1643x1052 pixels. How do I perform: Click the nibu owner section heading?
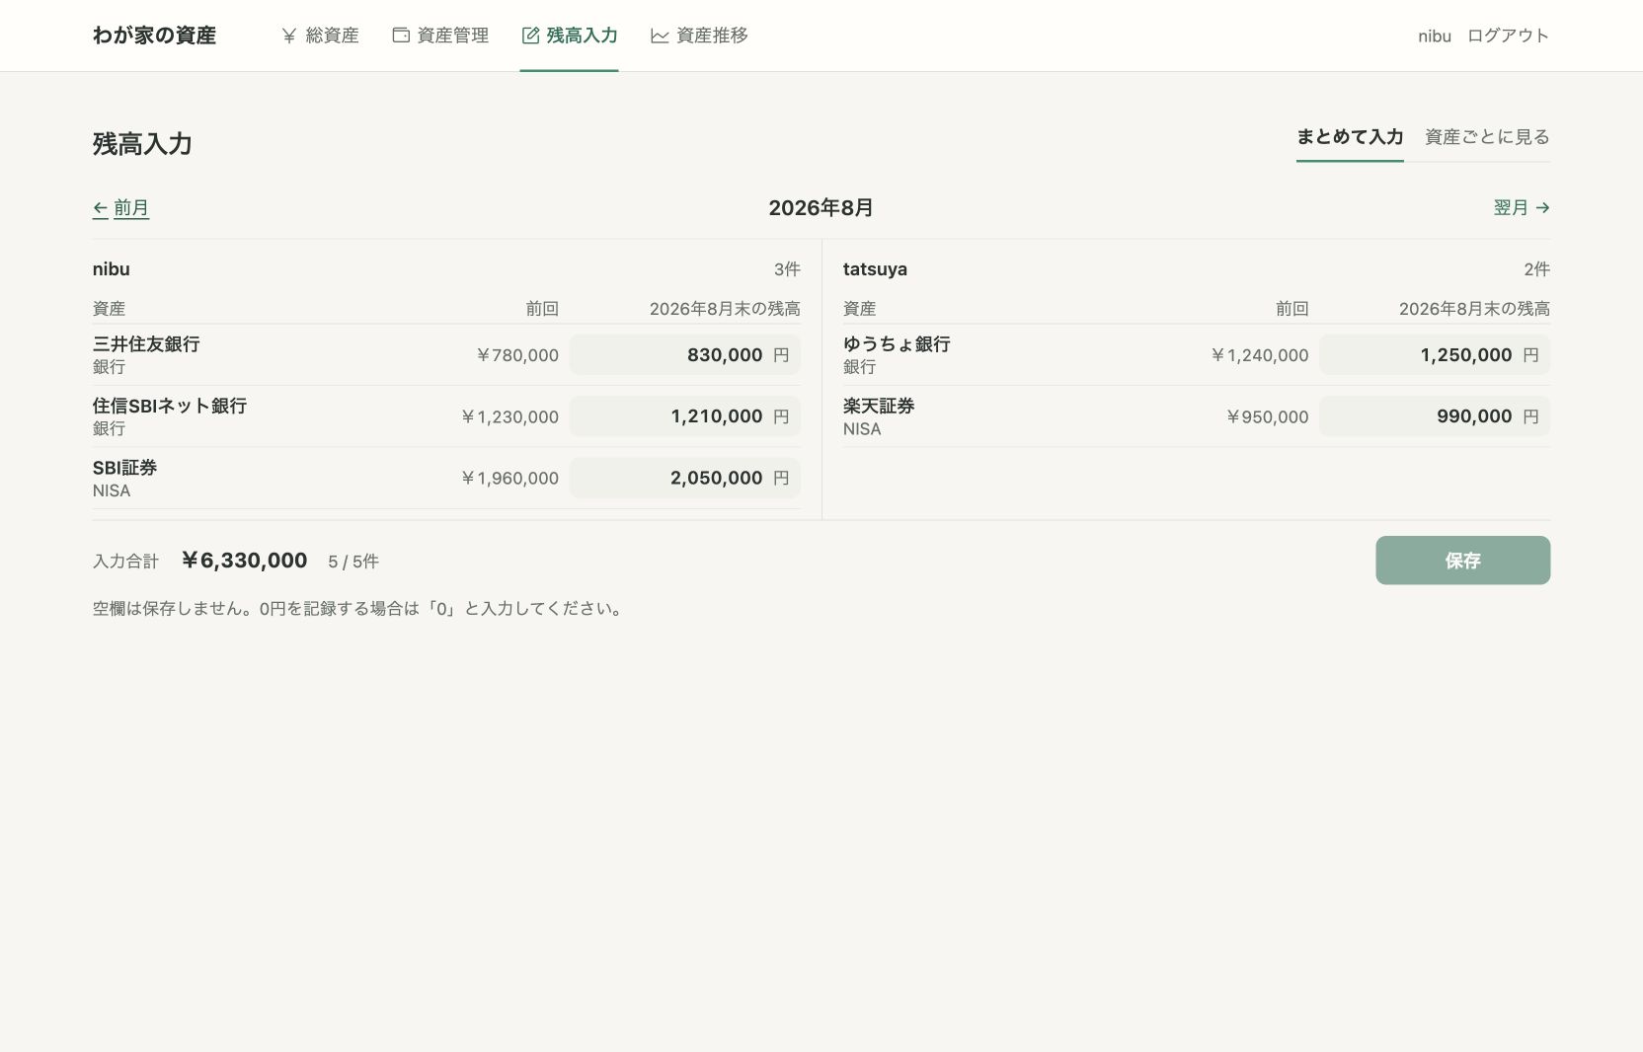tap(112, 269)
